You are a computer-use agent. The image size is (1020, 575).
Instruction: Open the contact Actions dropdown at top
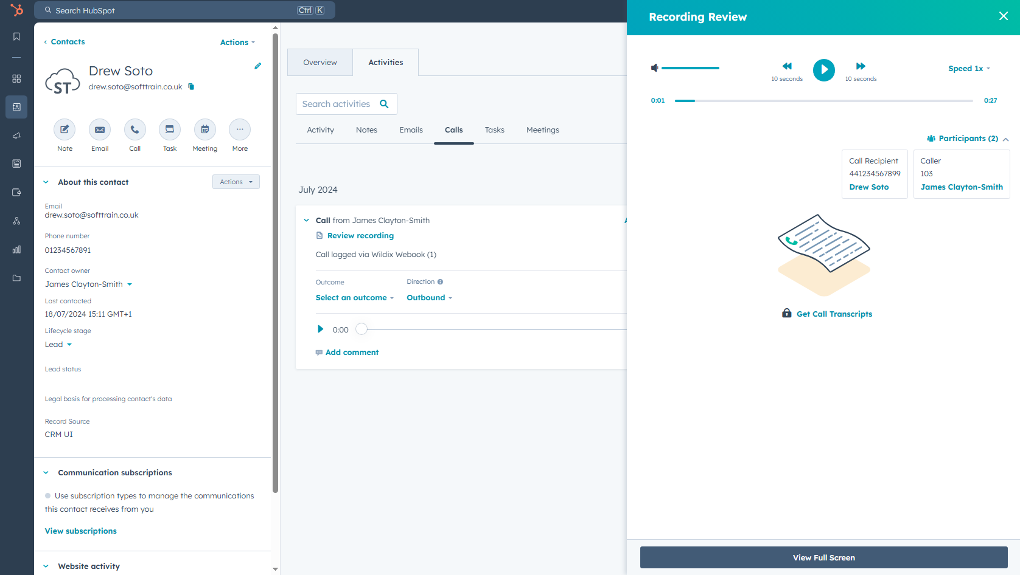[x=237, y=42]
